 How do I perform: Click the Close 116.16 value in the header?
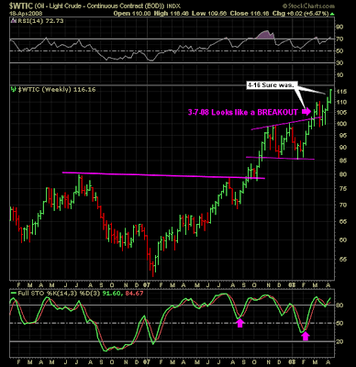click(250, 14)
